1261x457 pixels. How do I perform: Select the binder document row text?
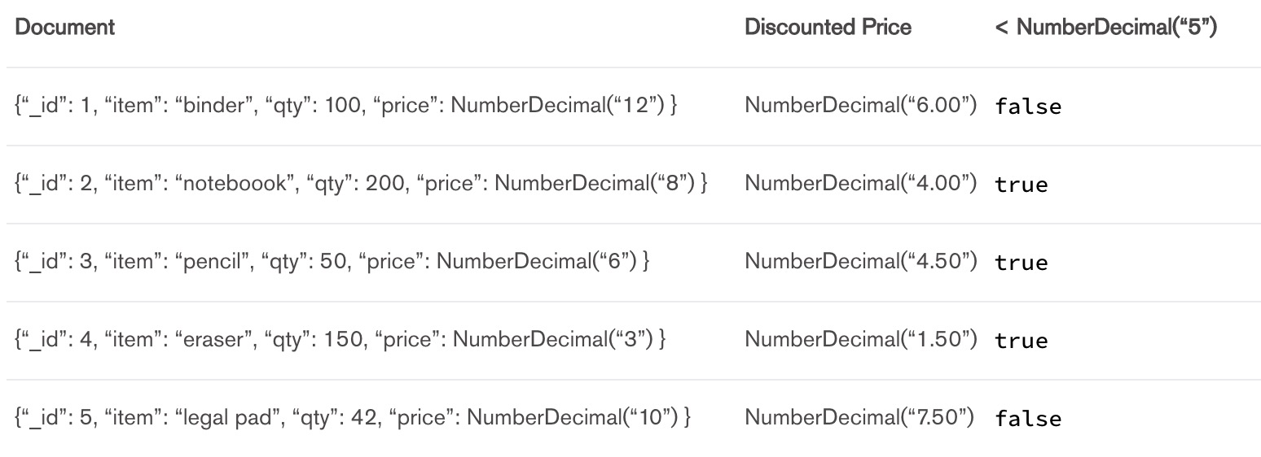(346, 106)
